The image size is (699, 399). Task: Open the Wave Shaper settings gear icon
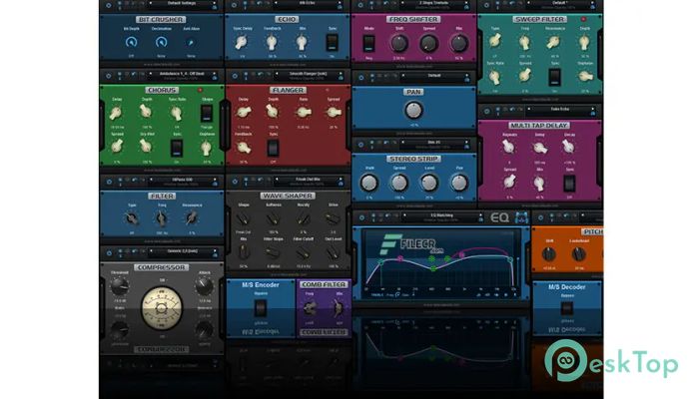[235, 181]
